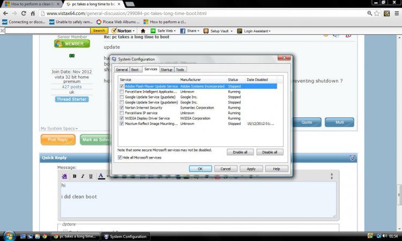Click the Quote button on the post

[x=307, y=122]
